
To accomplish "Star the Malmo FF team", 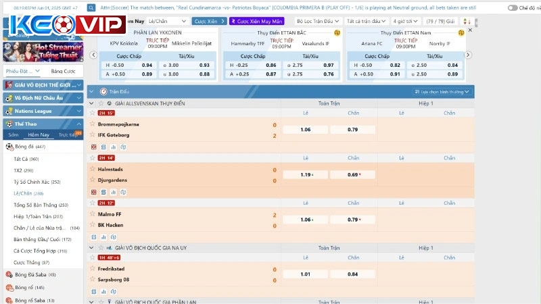I will click(92, 213).
